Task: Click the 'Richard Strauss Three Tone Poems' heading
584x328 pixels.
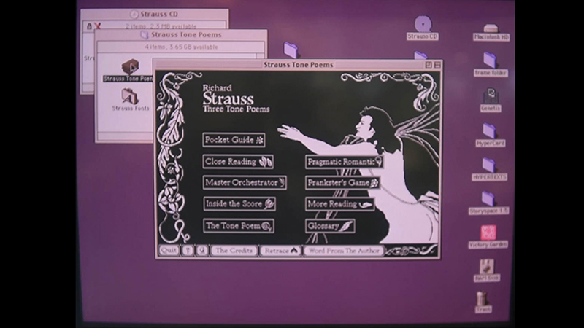Action: [236, 98]
